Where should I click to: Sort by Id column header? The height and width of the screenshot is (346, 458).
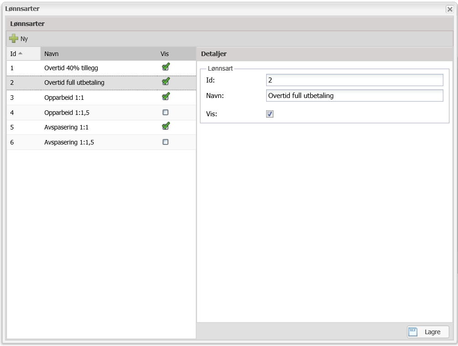[16, 54]
